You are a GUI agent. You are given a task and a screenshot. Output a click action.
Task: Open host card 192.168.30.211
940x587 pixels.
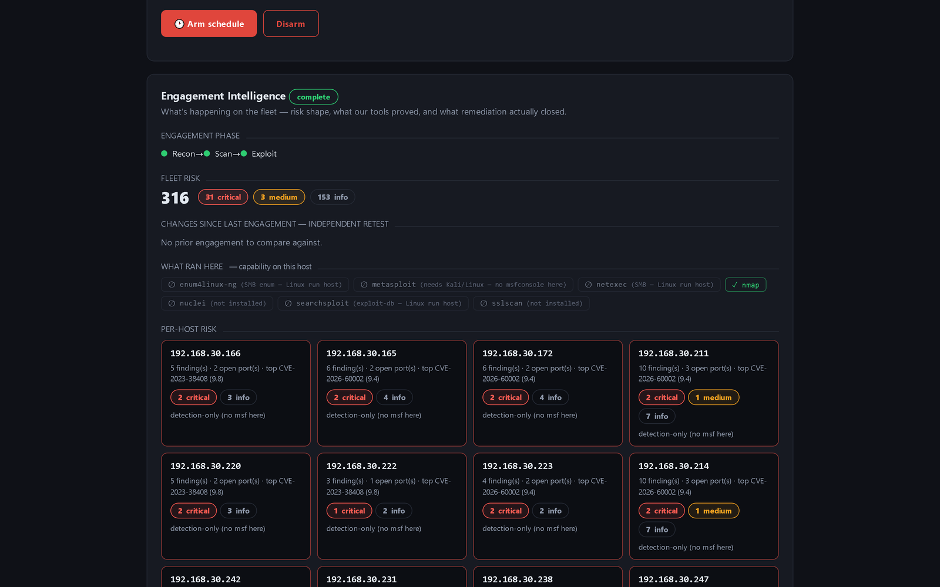704,393
